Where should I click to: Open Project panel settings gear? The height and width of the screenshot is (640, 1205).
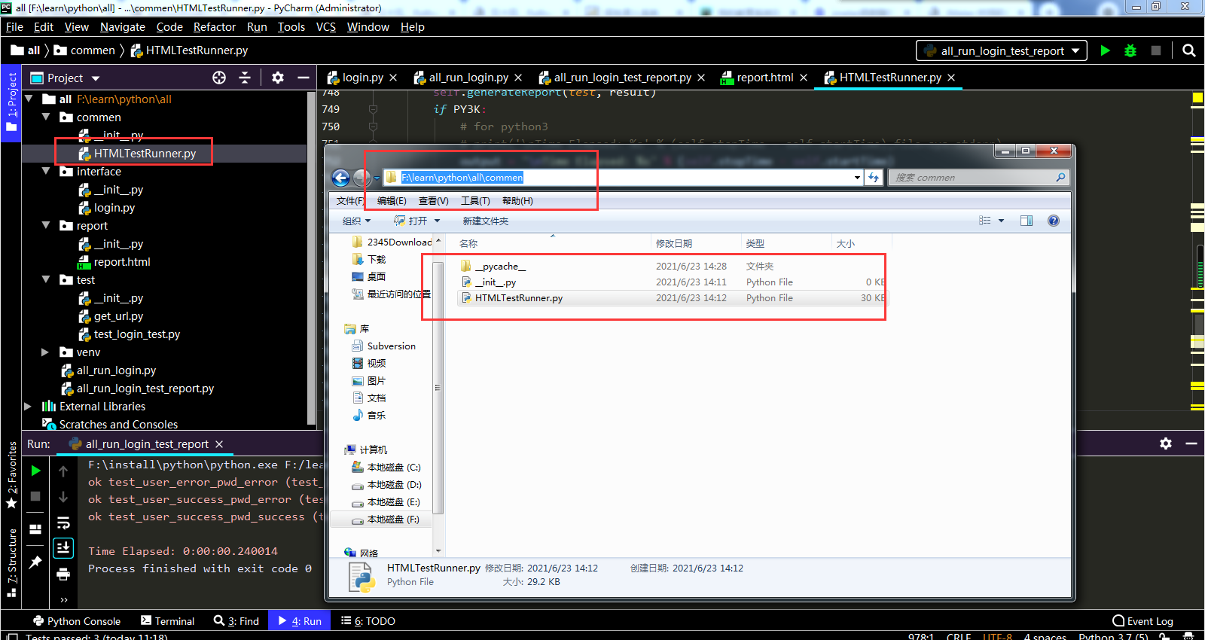click(278, 78)
